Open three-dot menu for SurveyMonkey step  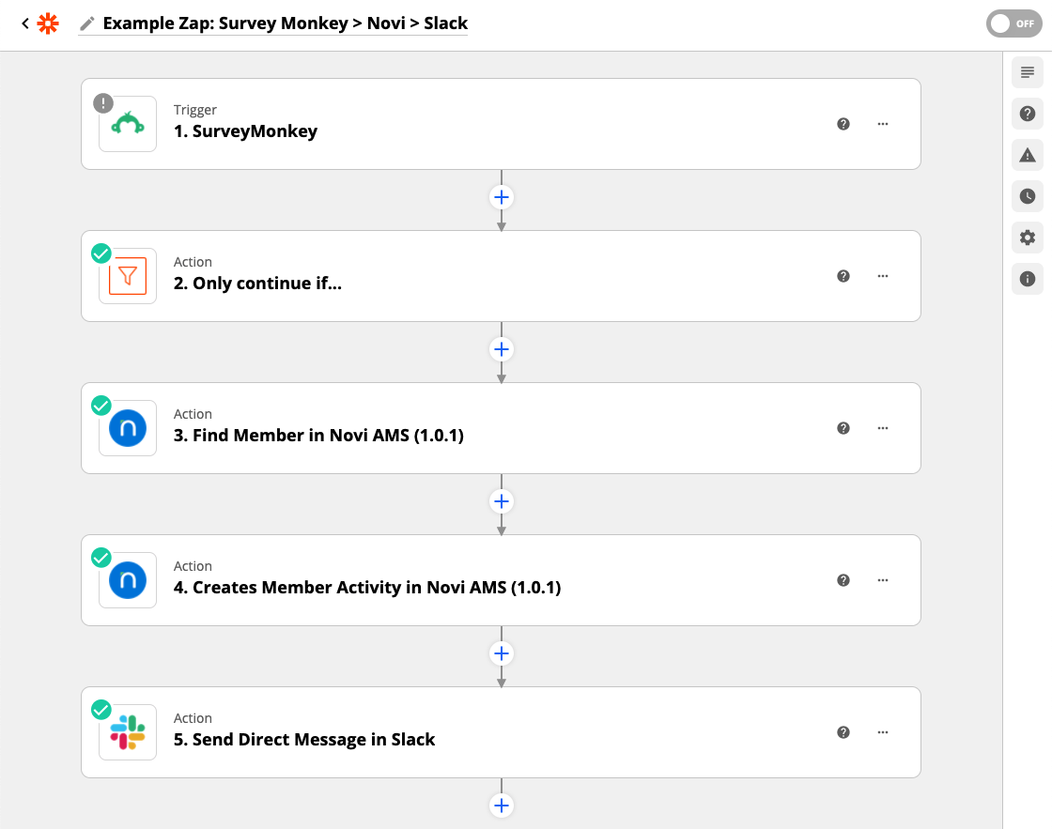tap(883, 124)
